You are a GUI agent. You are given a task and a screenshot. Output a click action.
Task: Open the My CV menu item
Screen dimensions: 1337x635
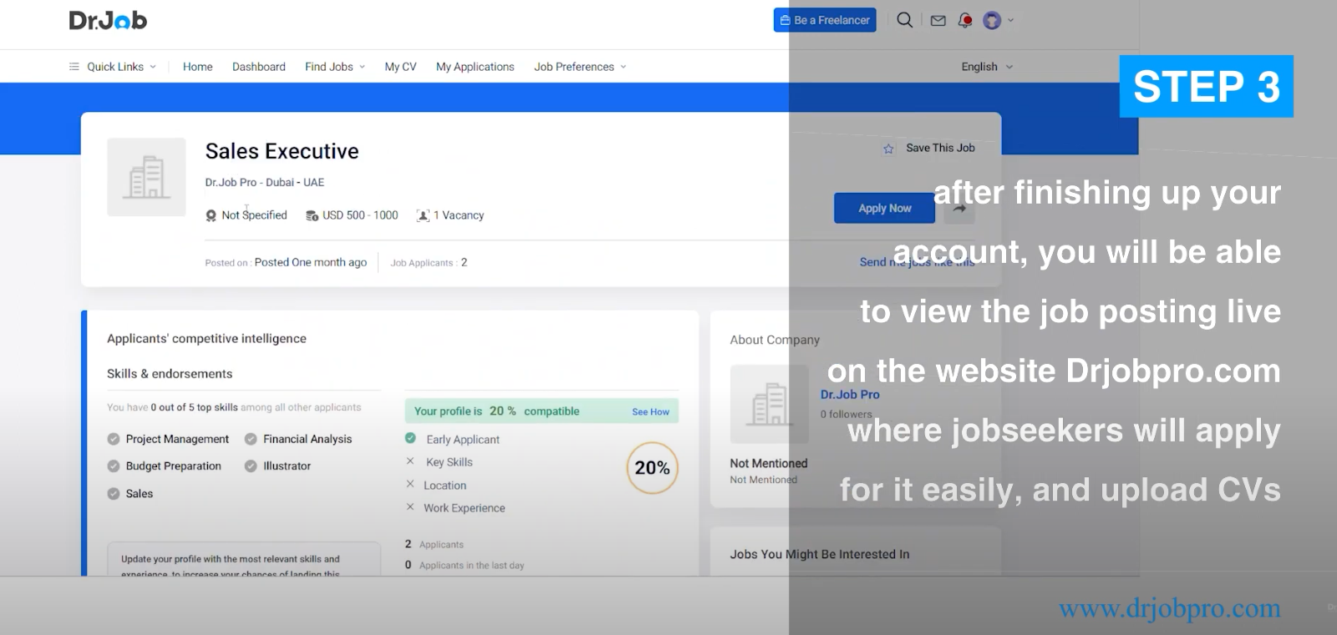[x=400, y=67]
